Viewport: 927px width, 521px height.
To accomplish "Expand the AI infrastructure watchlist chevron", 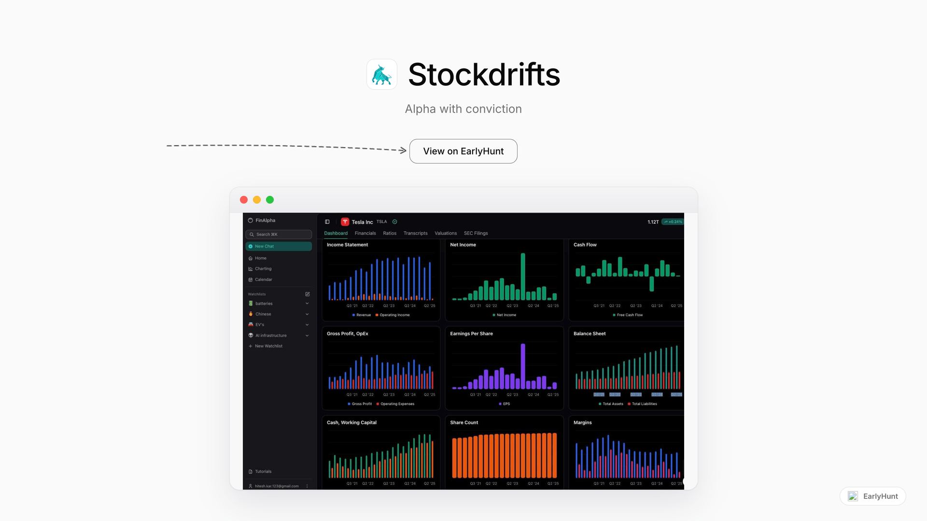I will tap(307, 335).
